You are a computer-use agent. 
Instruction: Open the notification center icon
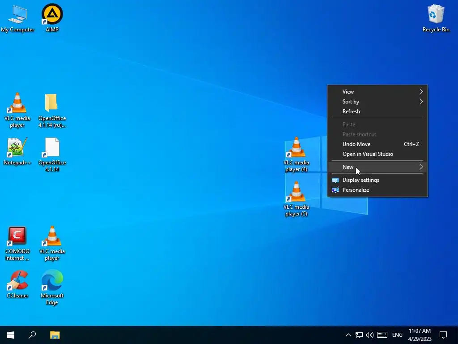click(x=443, y=335)
